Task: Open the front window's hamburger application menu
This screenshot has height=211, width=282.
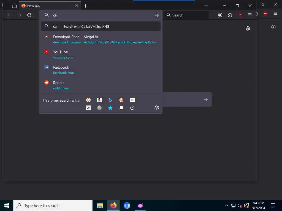Action: (x=250, y=15)
